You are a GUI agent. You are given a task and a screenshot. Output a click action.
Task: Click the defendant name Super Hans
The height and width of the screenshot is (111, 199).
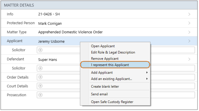click(48, 60)
